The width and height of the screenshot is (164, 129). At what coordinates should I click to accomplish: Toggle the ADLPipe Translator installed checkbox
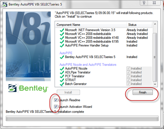(128, 72)
